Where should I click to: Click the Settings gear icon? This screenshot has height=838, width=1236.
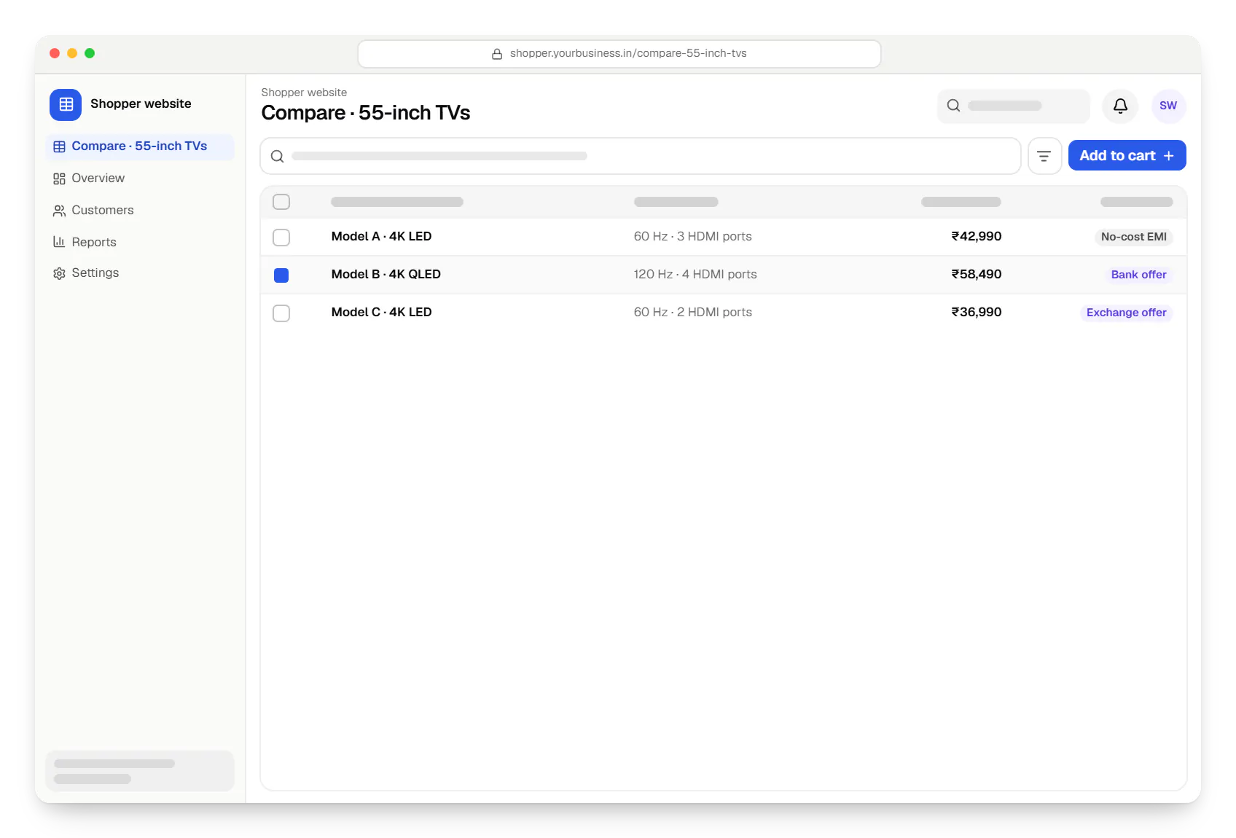coord(59,273)
